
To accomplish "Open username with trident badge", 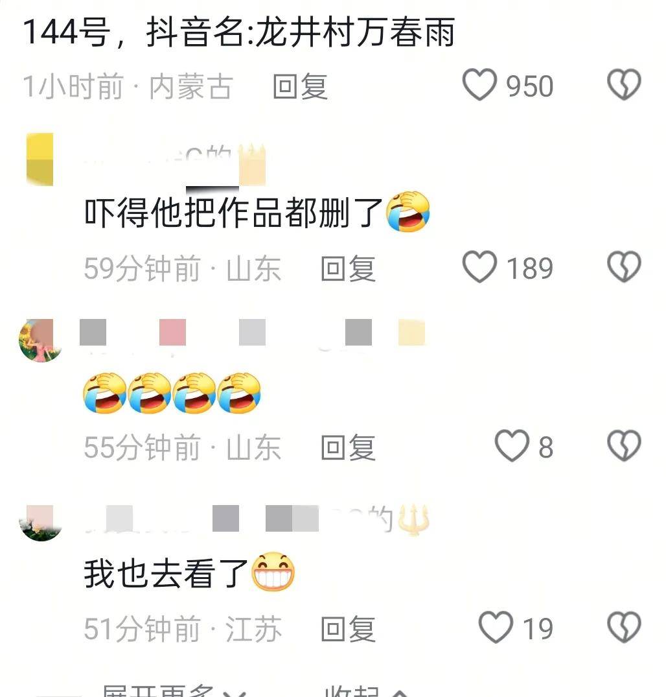I will pos(257,519).
